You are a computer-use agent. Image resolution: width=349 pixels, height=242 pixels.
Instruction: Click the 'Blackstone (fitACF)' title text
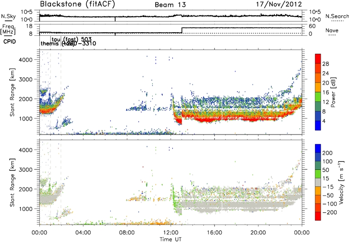tap(78, 4)
